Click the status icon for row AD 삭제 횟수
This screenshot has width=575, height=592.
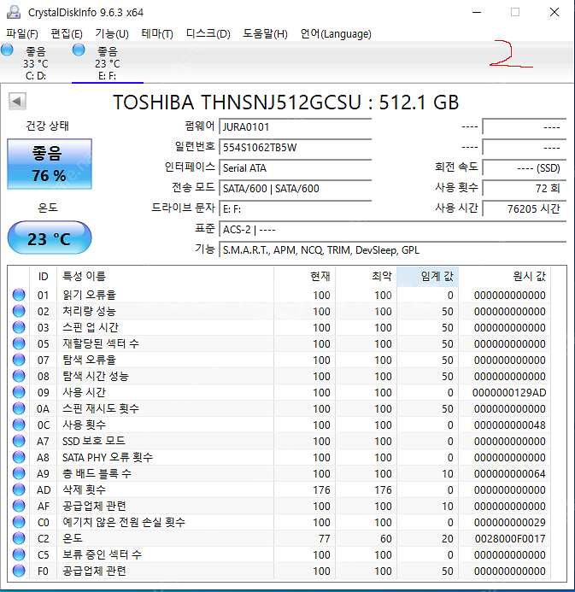[x=19, y=489]
